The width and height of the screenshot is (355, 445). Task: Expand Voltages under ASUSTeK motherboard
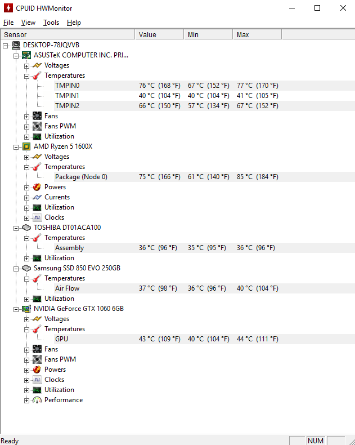pyautogui.click(x=26, y=66)
